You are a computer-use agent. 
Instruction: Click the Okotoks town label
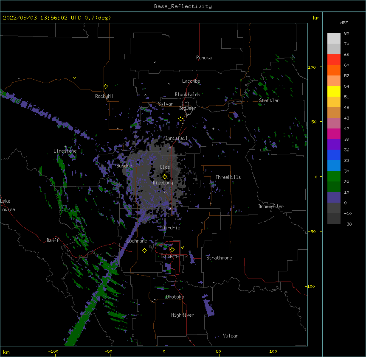tap(175, 297)
